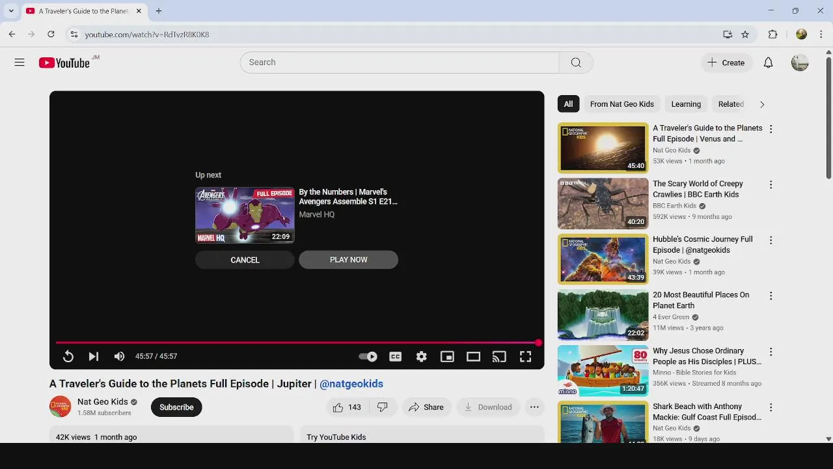Open the Hubble's Cosmic Journey thumbnail

(x=603, y=259)
